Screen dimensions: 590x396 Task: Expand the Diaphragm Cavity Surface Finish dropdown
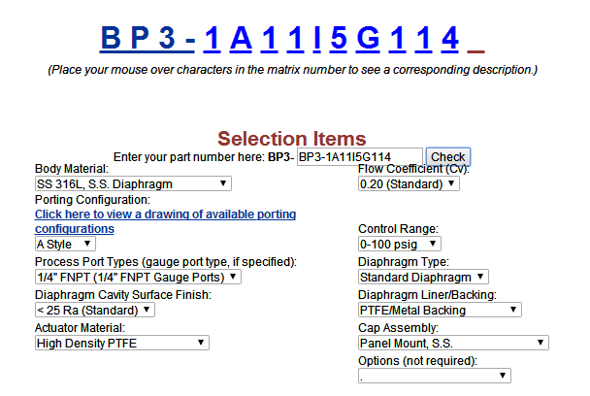pos(95,311)
